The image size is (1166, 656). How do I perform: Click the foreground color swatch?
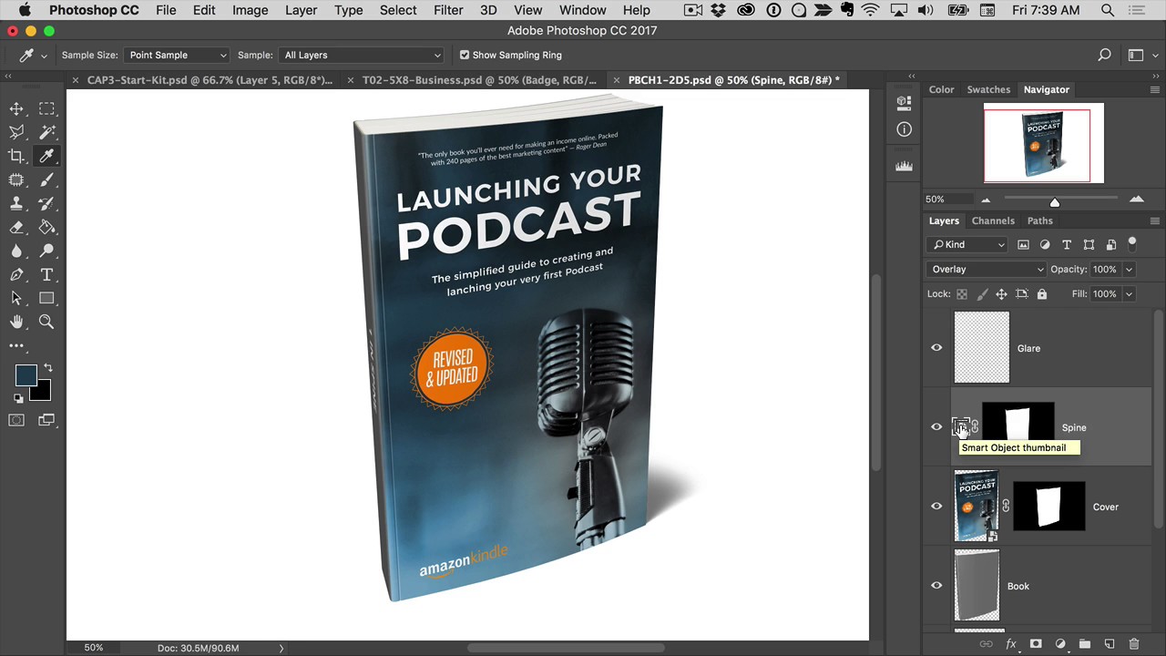click(x=26, y=375)
